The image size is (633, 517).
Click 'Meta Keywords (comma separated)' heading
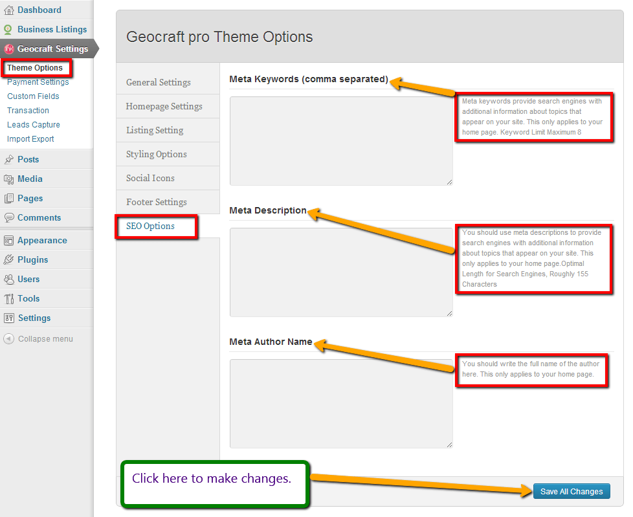point(309,79)
